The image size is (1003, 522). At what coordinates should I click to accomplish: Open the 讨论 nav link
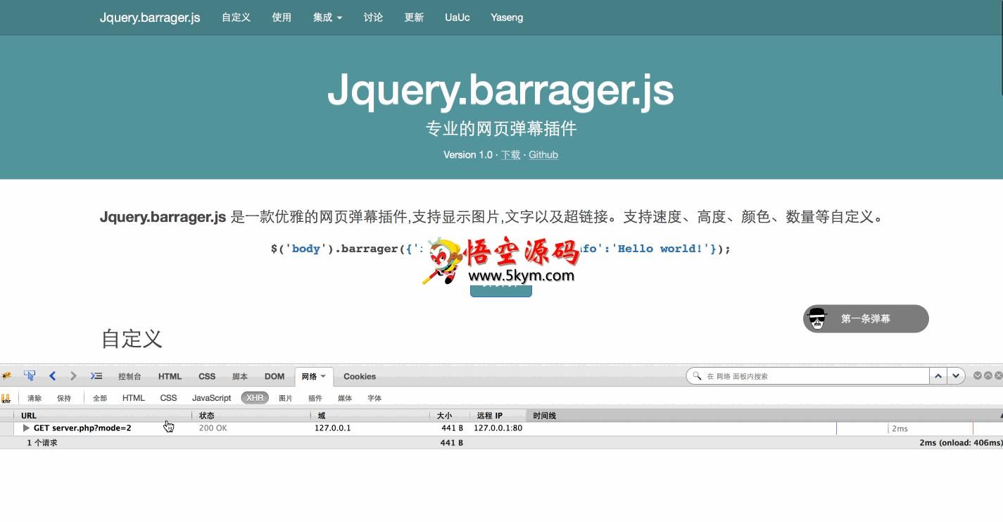(x=373, y=18)
